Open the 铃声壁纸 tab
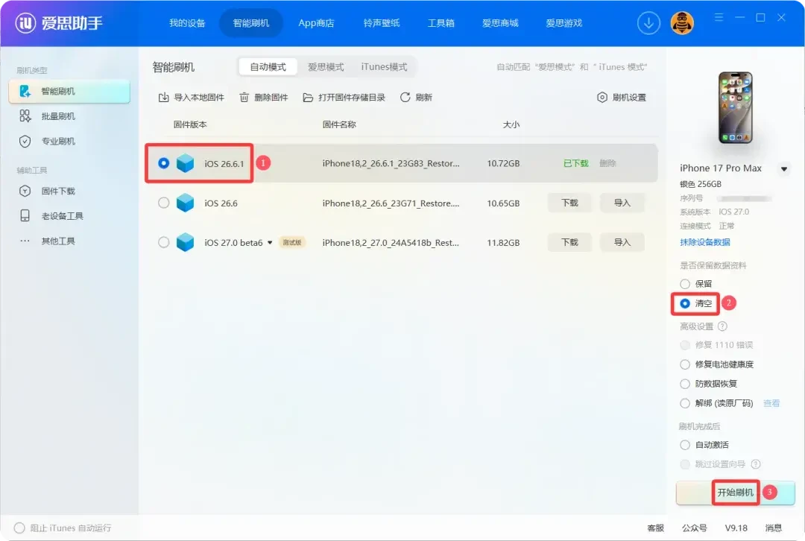 coord(382,23)
